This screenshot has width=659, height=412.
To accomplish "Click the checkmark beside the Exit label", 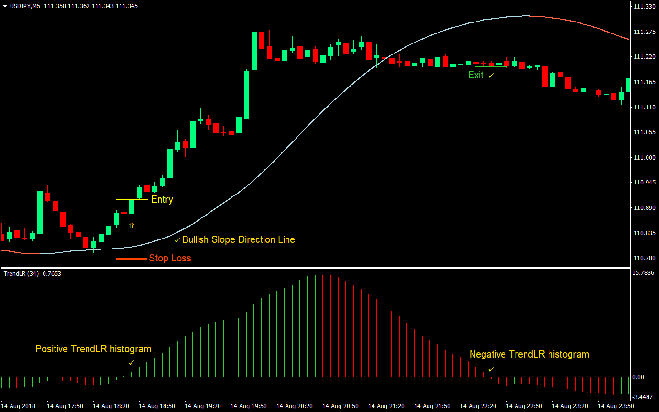I will point(490,76).
